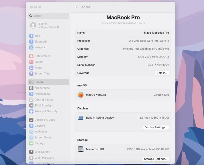204x165 pixels.
Task: Select the Appearance icon
Action: tap(31, 88)
